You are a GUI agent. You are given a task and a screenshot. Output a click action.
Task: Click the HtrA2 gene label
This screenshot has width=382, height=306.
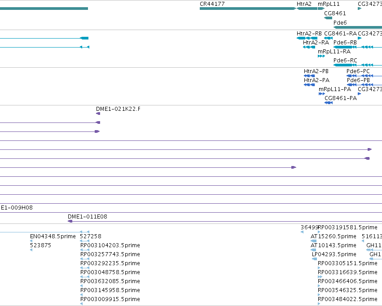(304, 4)
